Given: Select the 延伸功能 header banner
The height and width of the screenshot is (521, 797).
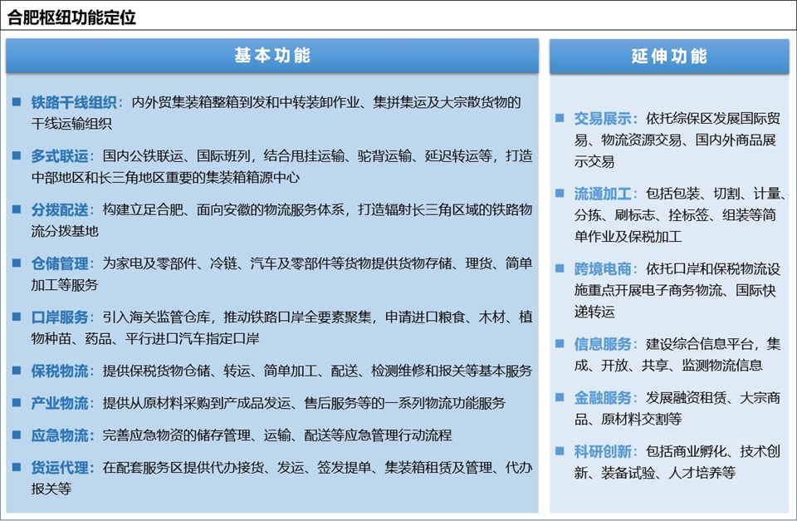Looking at the screenshot, I should coord(669,56).
